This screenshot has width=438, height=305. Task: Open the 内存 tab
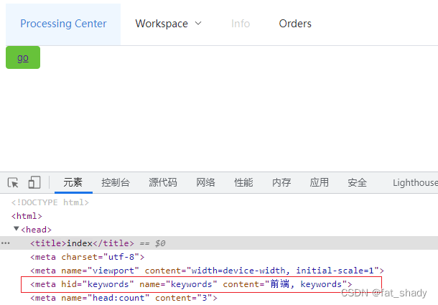(281, 182)
